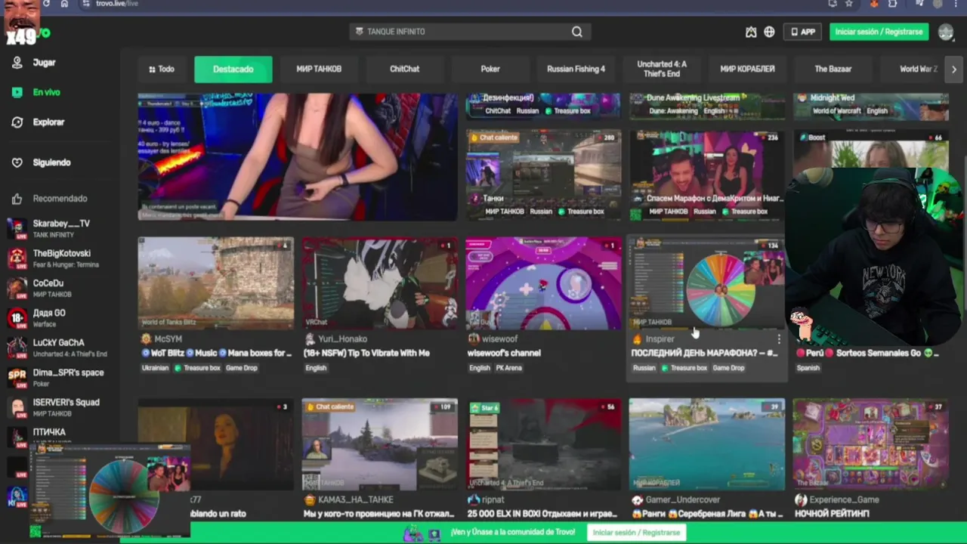The image size is (967, 544).
Task: Click PK Arena tag under wisewoof
Action: [508, 368]
